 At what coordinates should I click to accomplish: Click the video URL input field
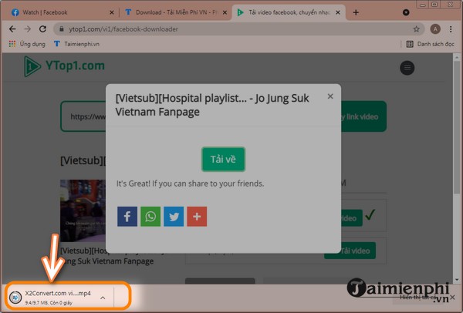(x=83, y=116)
